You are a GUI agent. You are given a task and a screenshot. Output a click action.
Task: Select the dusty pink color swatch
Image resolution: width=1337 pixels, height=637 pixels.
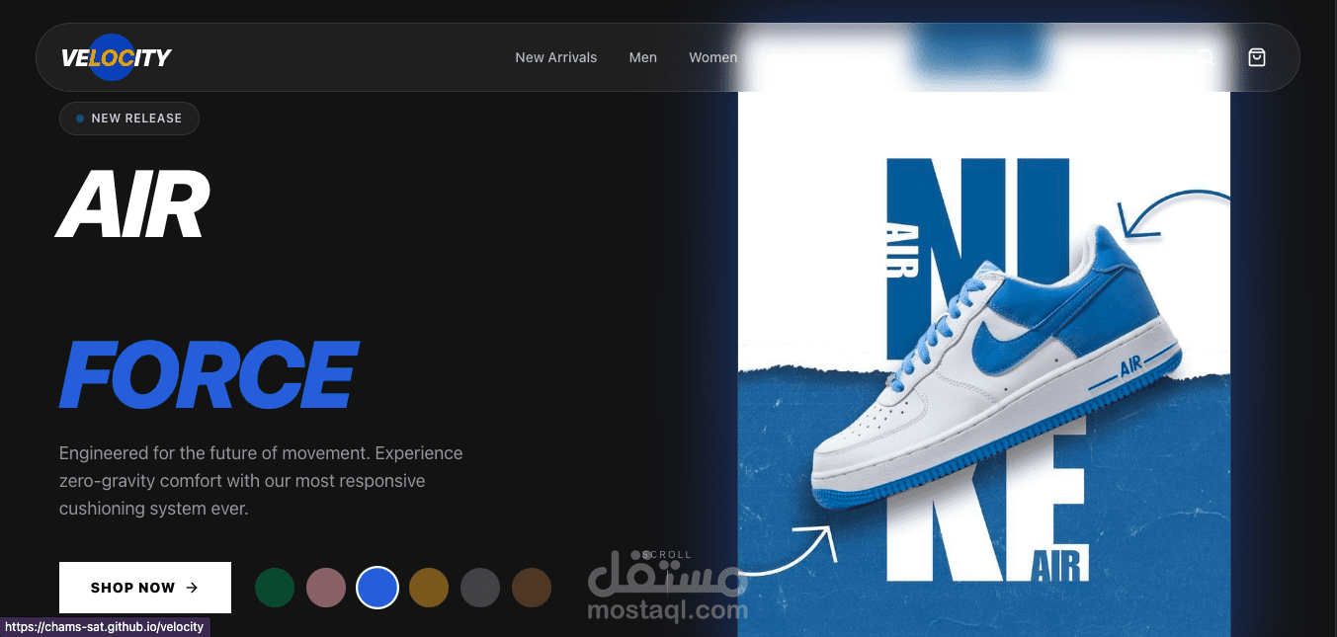(x=326, y=588)
